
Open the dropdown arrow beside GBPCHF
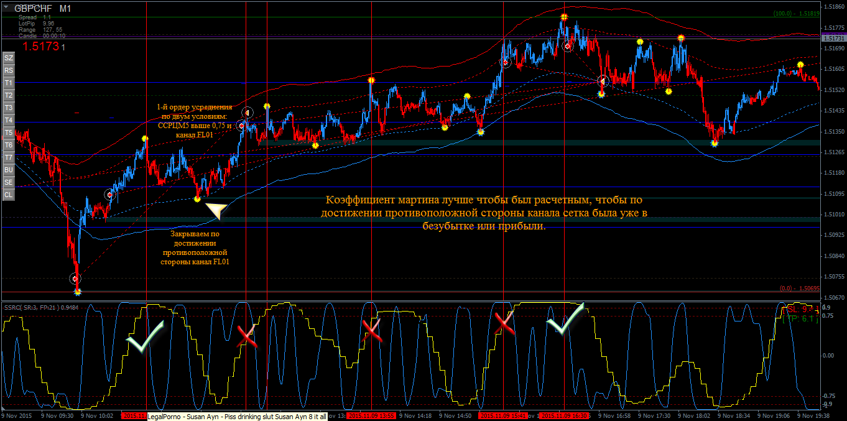(6, 8)
